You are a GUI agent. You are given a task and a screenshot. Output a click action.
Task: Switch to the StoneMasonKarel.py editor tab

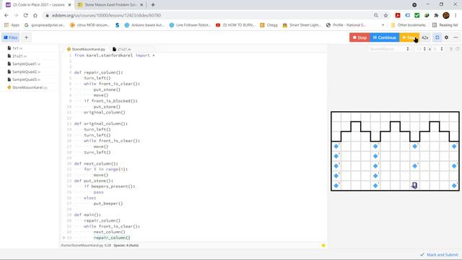[x=86, y=49]
